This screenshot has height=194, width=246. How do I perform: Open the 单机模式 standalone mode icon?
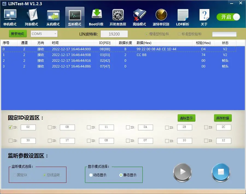(10, 17)
